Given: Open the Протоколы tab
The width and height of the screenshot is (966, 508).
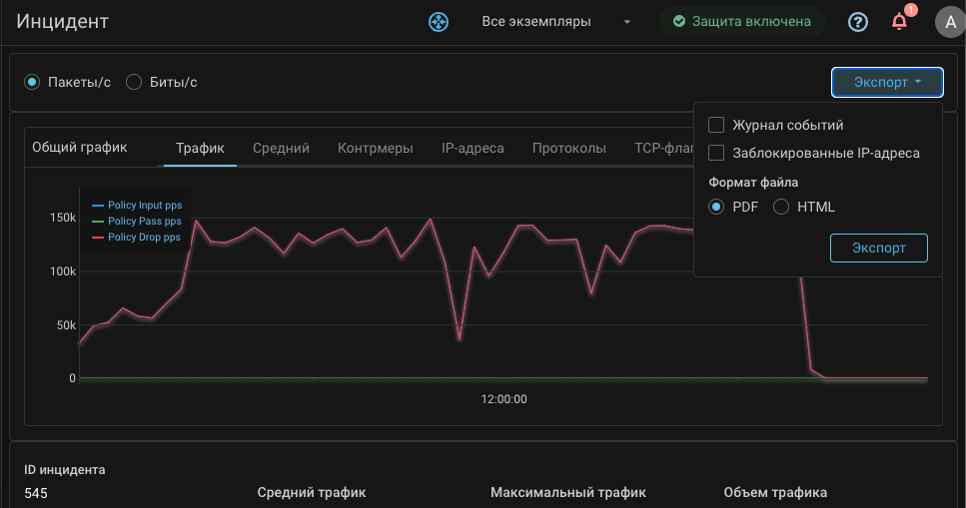Looking at the screenshot, I should (x=568, y=148).
